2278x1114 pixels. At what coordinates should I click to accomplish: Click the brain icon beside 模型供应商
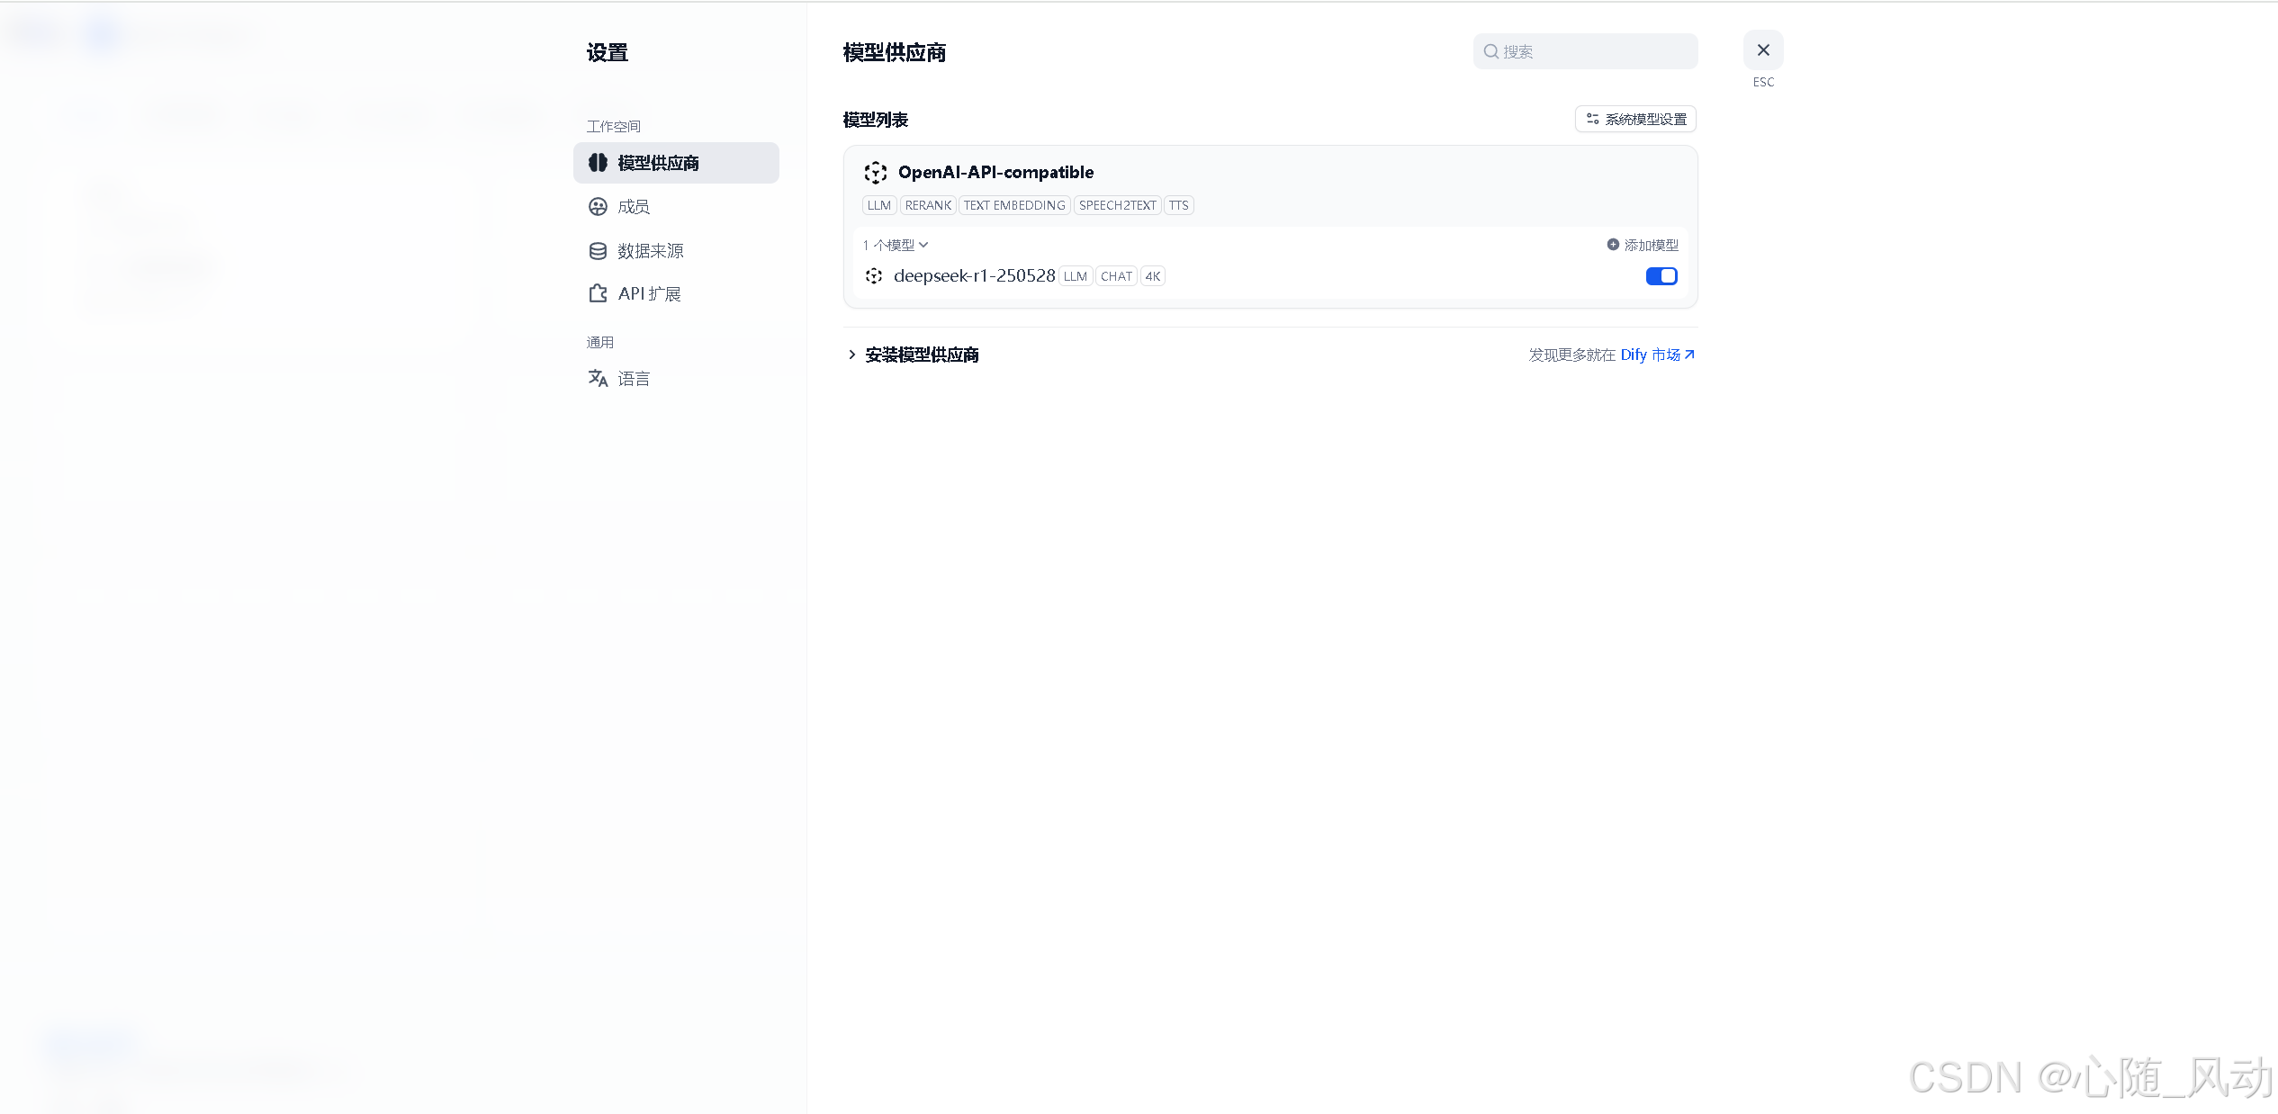point(598,163)
